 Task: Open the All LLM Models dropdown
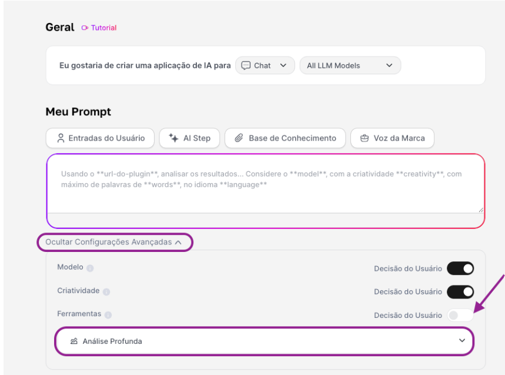pos(350,65)
